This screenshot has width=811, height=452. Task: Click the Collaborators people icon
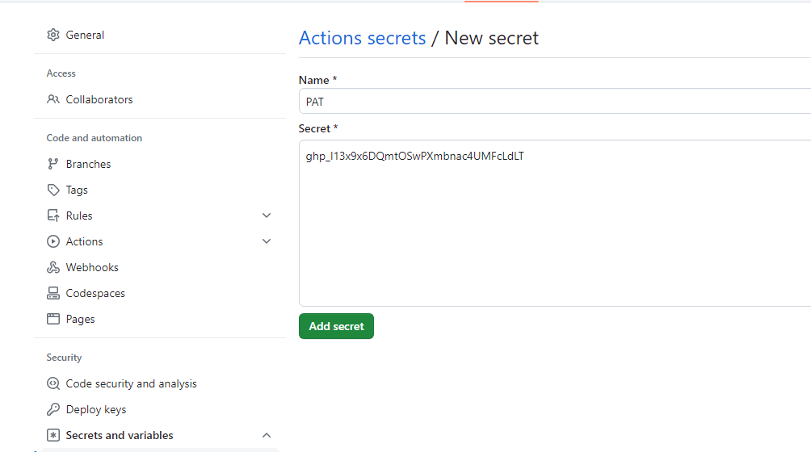(53, 99)
